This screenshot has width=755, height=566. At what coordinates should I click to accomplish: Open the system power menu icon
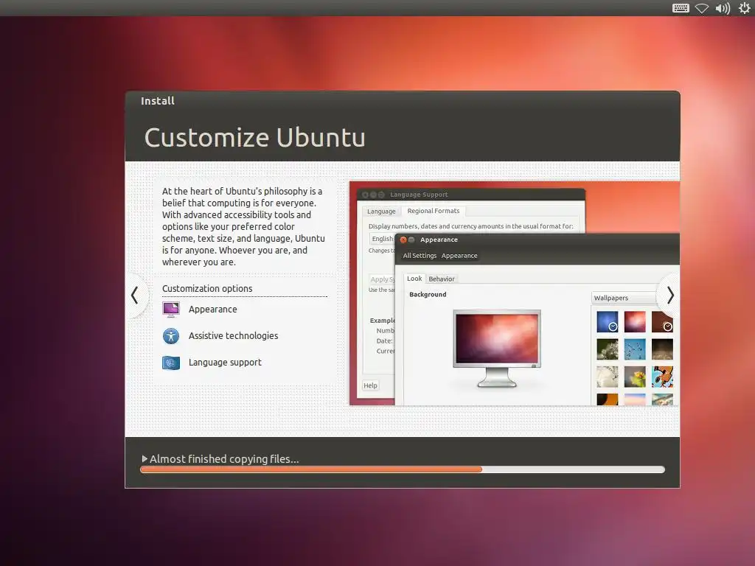(x=745, y=7)
